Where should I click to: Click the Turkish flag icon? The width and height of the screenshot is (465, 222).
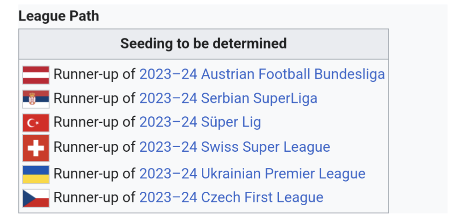point(36,122)
